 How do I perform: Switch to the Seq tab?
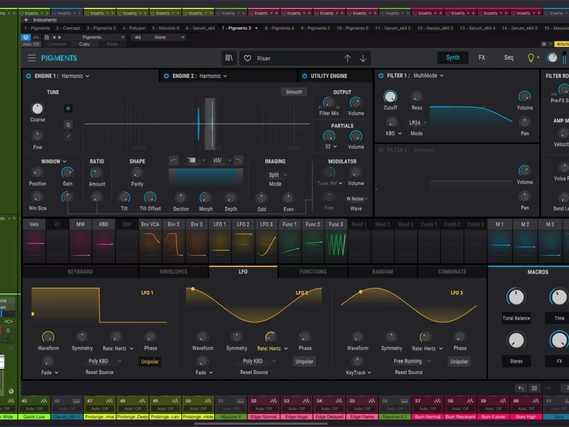tap(509, 58)
